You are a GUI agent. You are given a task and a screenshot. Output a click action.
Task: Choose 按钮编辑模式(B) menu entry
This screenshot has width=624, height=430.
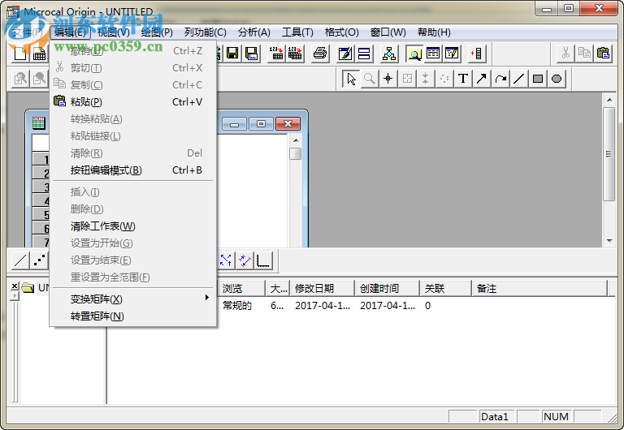(133, 170)
